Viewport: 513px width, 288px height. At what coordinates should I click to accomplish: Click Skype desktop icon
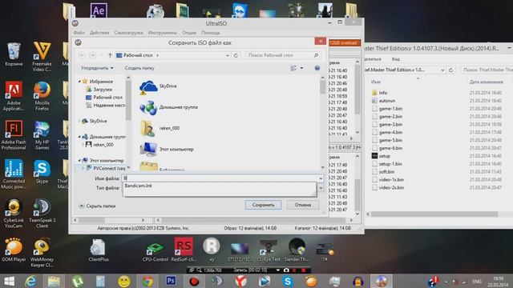42,171
